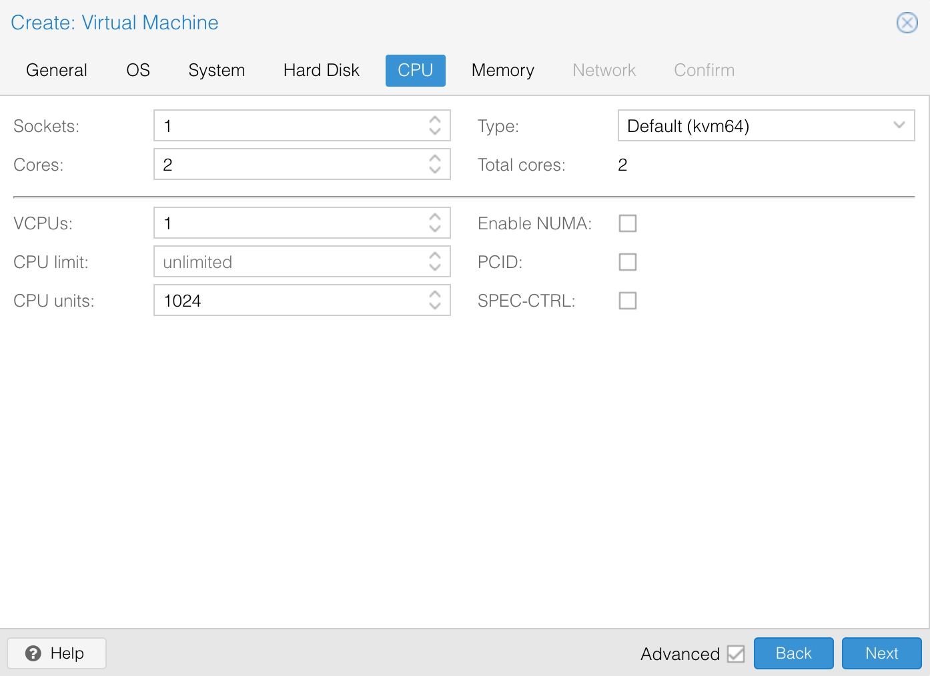Increase CPU units with up spinner
This screenshot has width=930, height=676.
click(435, 295)
